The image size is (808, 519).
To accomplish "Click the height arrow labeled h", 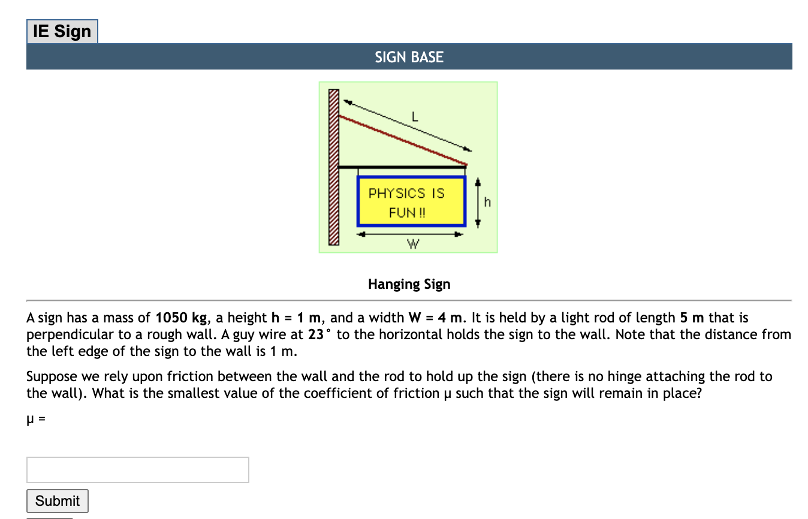I will click(x=478, y=201).
